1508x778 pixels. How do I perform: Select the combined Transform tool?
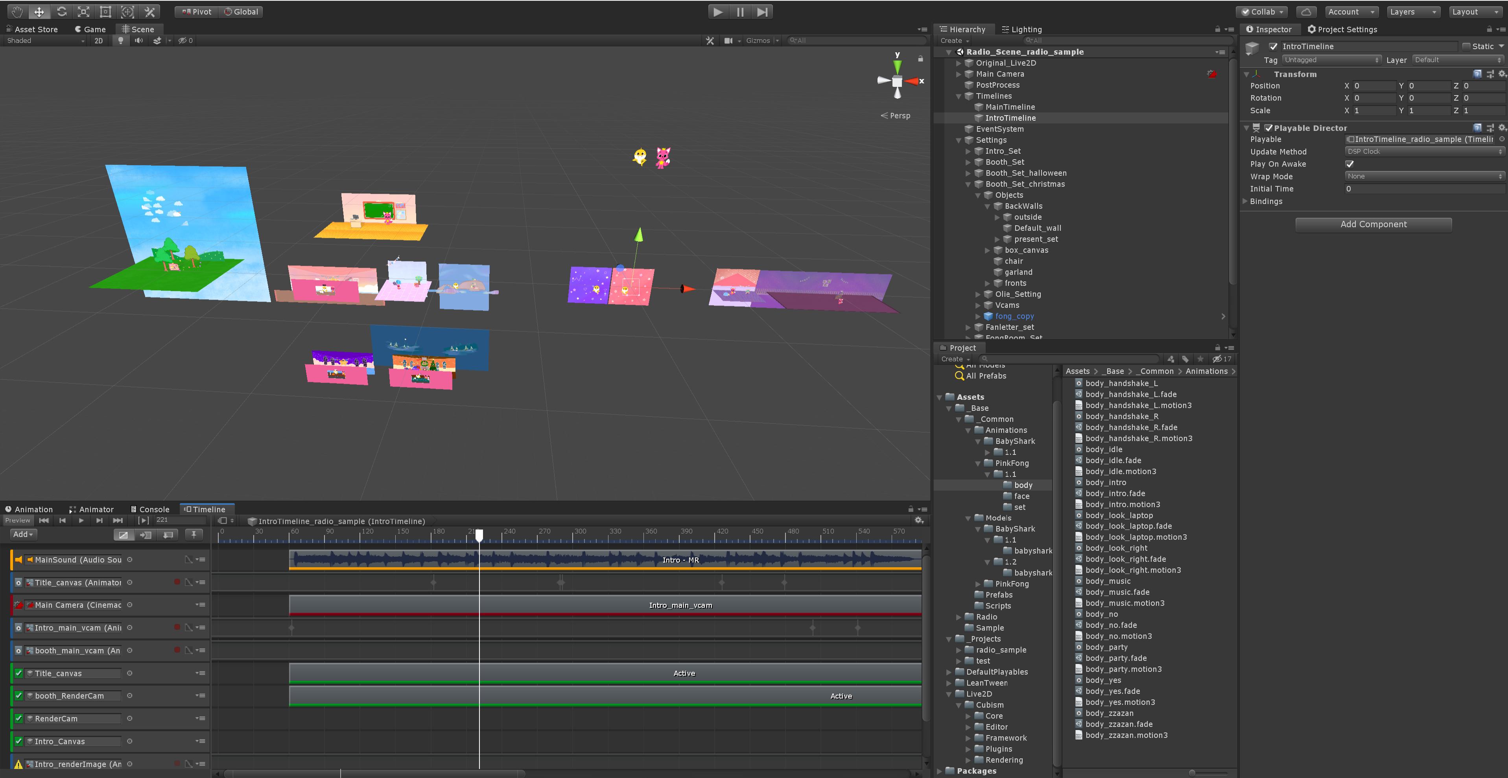[x=127, y=12]
